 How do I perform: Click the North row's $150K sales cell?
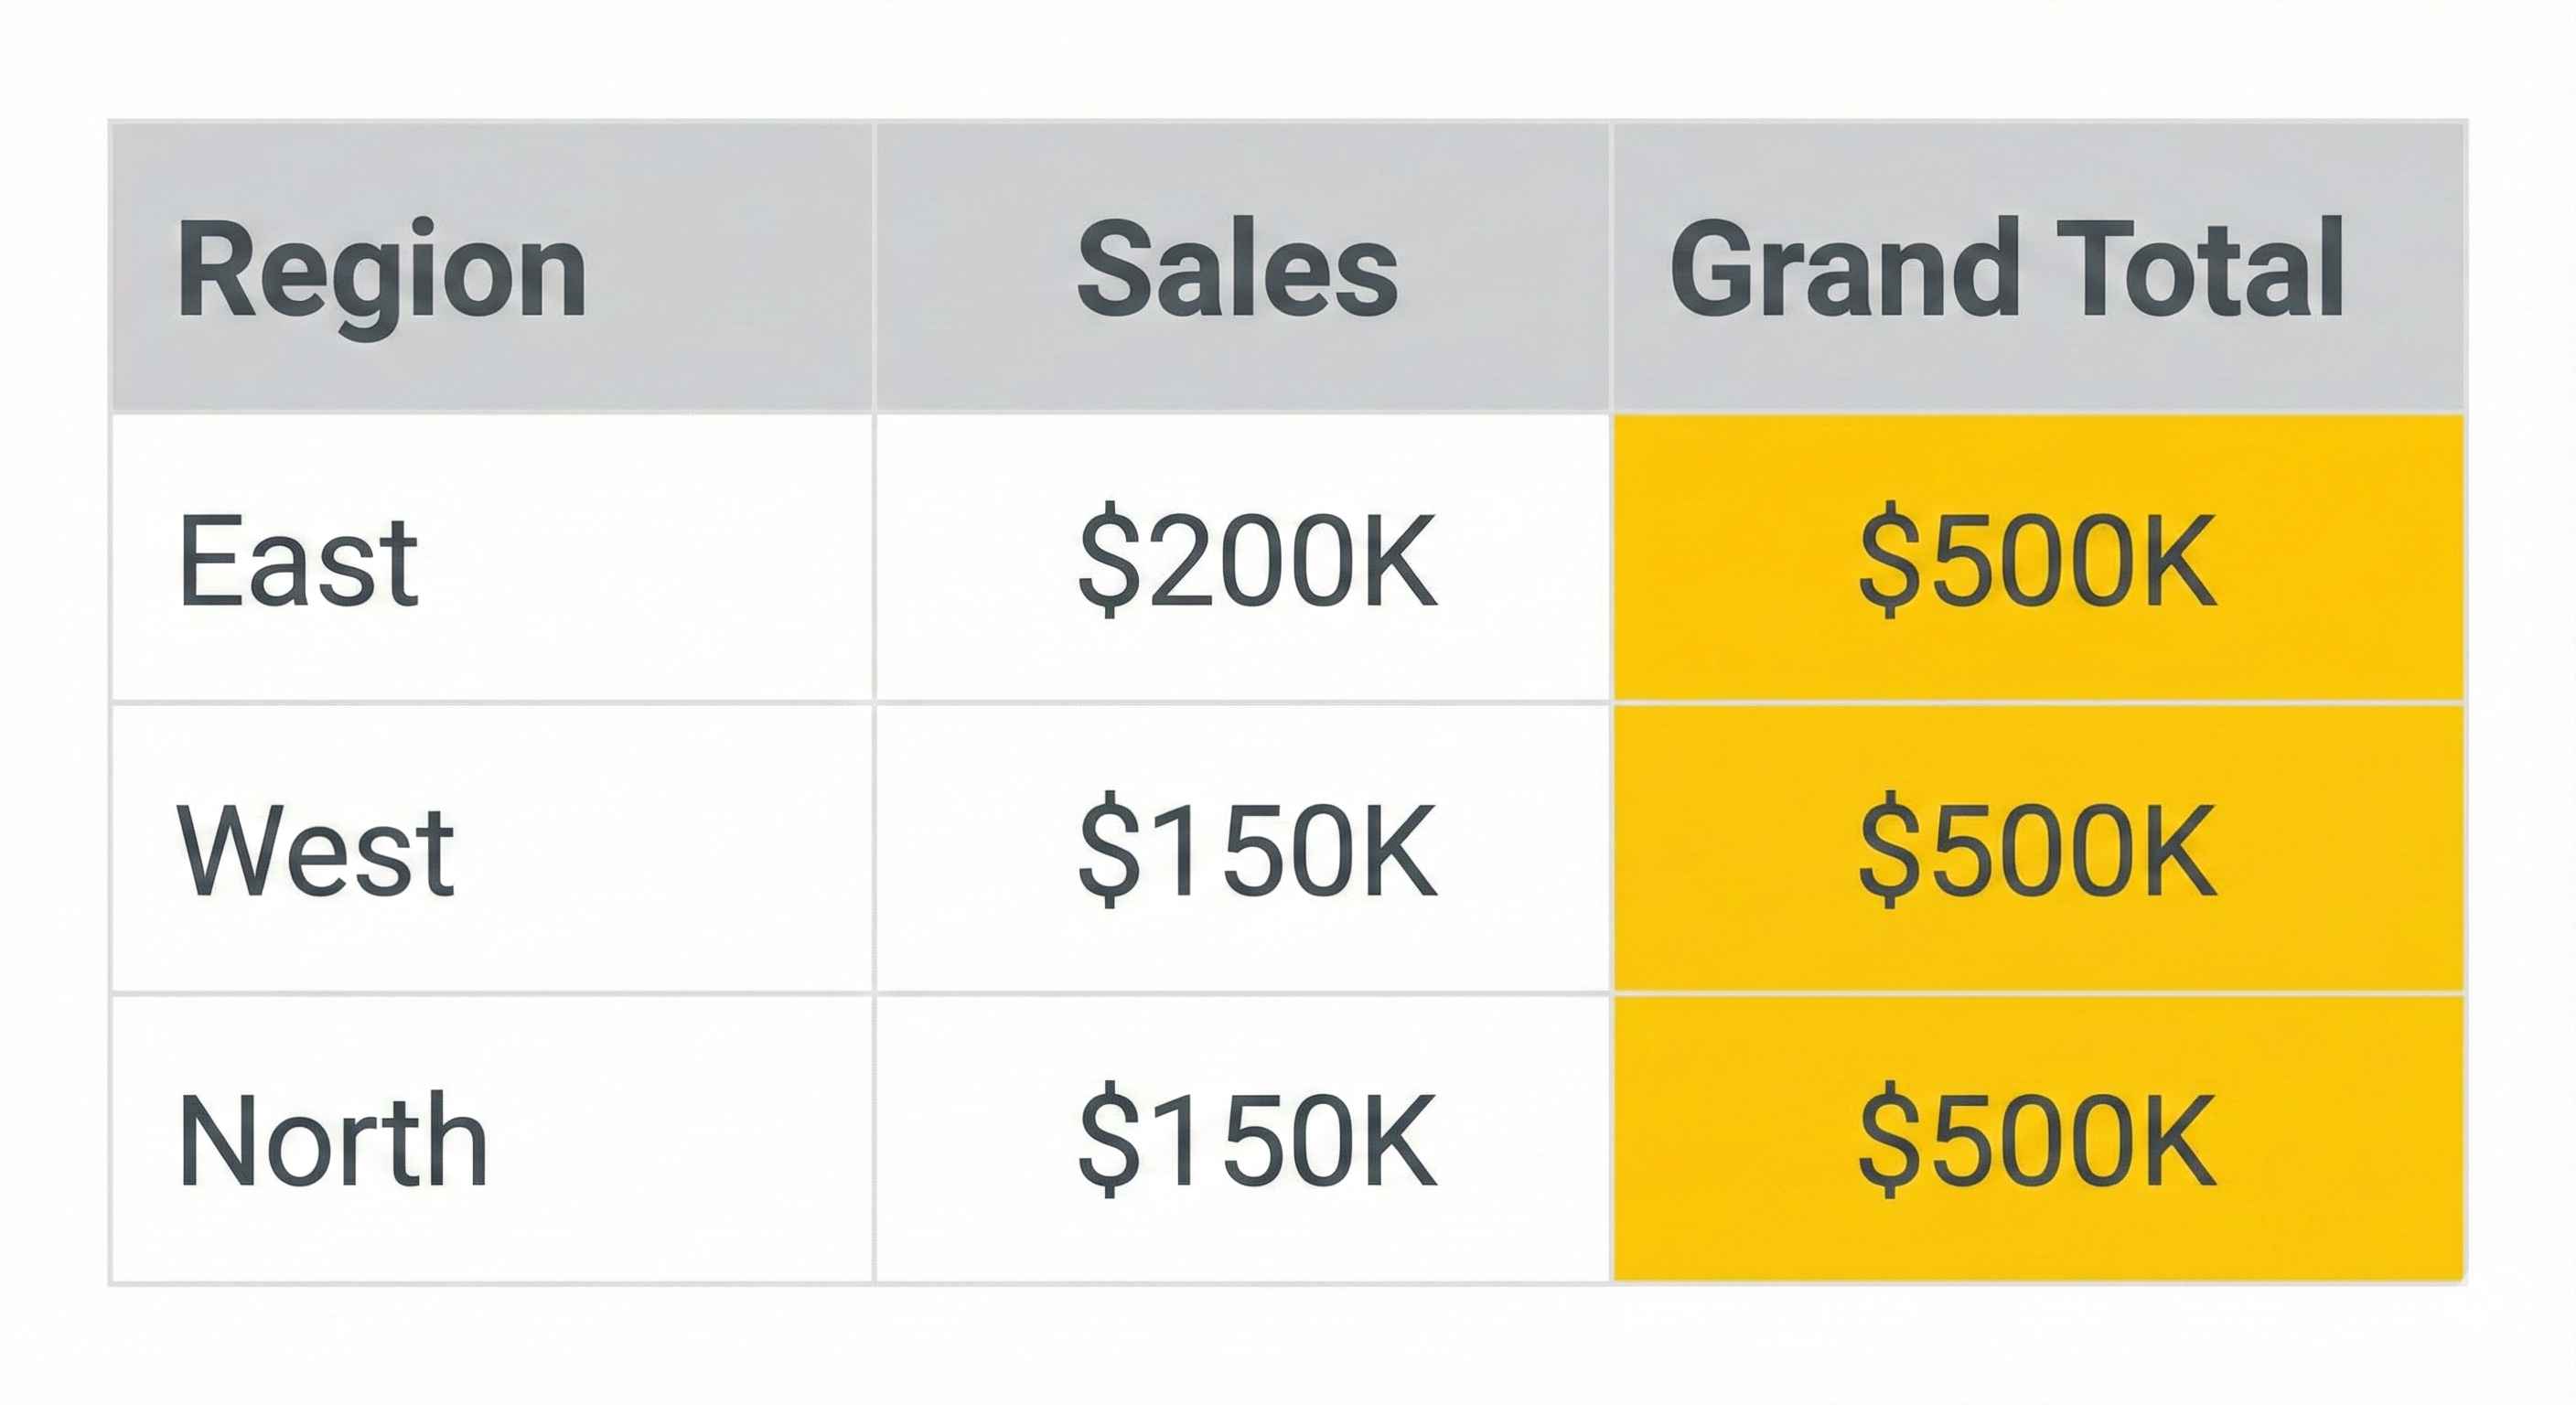pyautogui.click(x=1257, y=1140)
